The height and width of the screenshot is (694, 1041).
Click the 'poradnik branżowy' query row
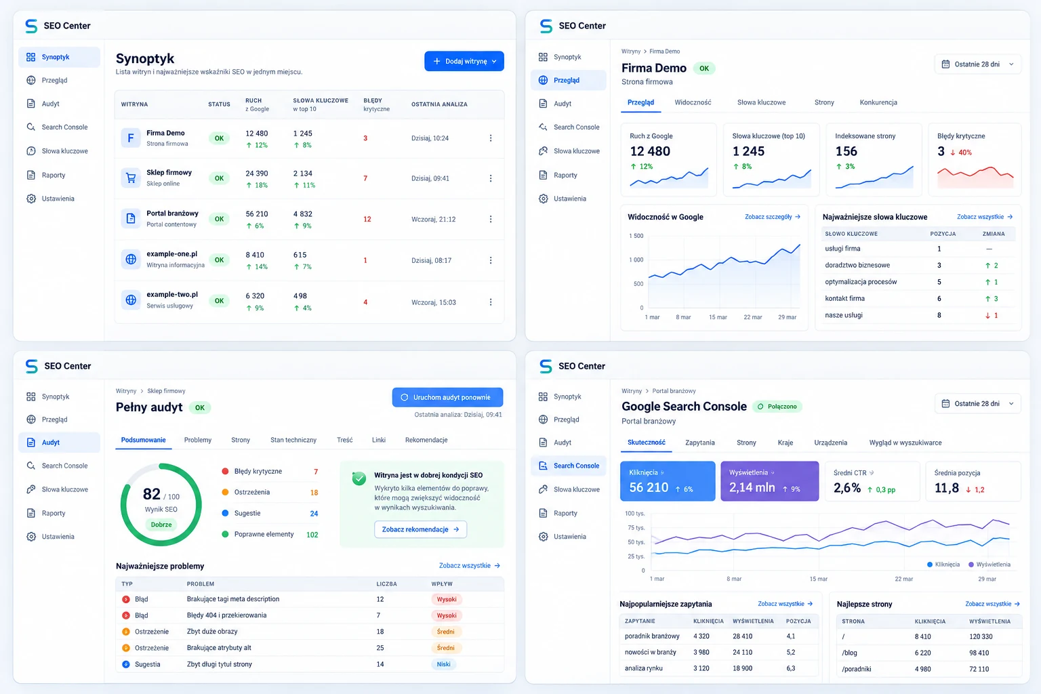(x=718, y=636)
